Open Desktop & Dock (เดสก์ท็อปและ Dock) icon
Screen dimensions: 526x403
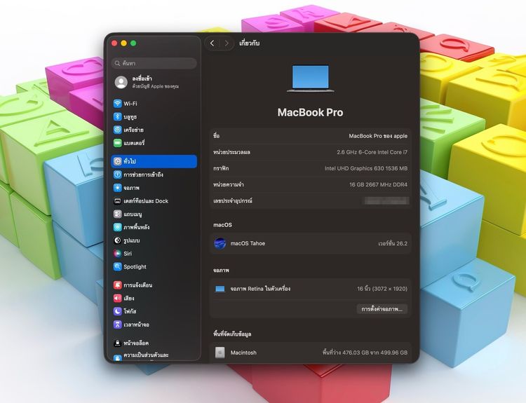coord(118,201)
